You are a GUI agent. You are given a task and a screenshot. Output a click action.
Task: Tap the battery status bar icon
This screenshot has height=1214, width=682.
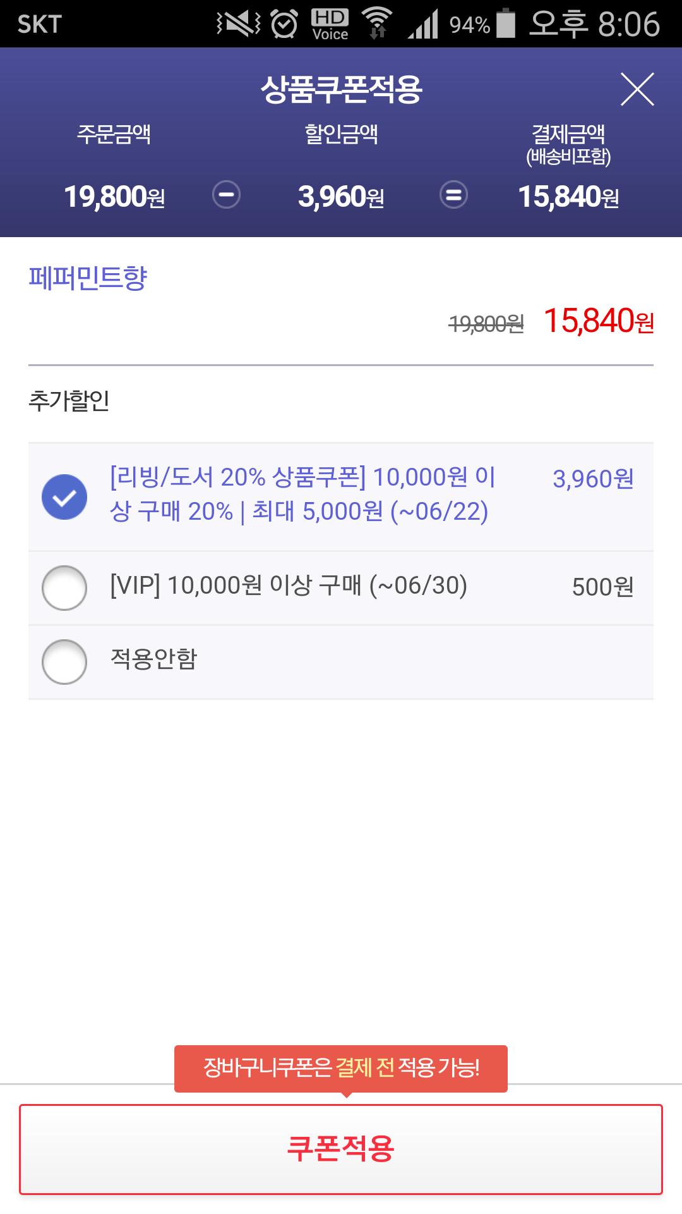point(506,24)
